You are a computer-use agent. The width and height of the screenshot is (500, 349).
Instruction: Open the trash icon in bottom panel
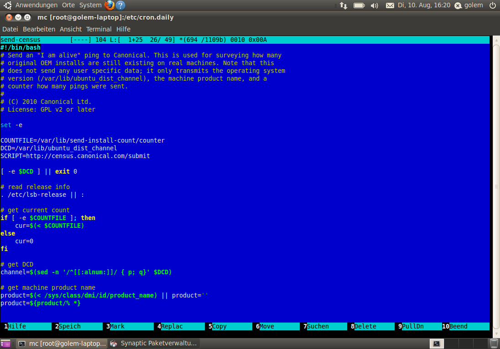[494, 343]
